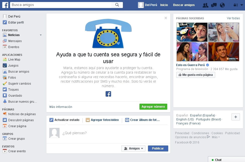Click the Crear página plus icon
Screen dimensions: 245x162
[x=5, y=126]
